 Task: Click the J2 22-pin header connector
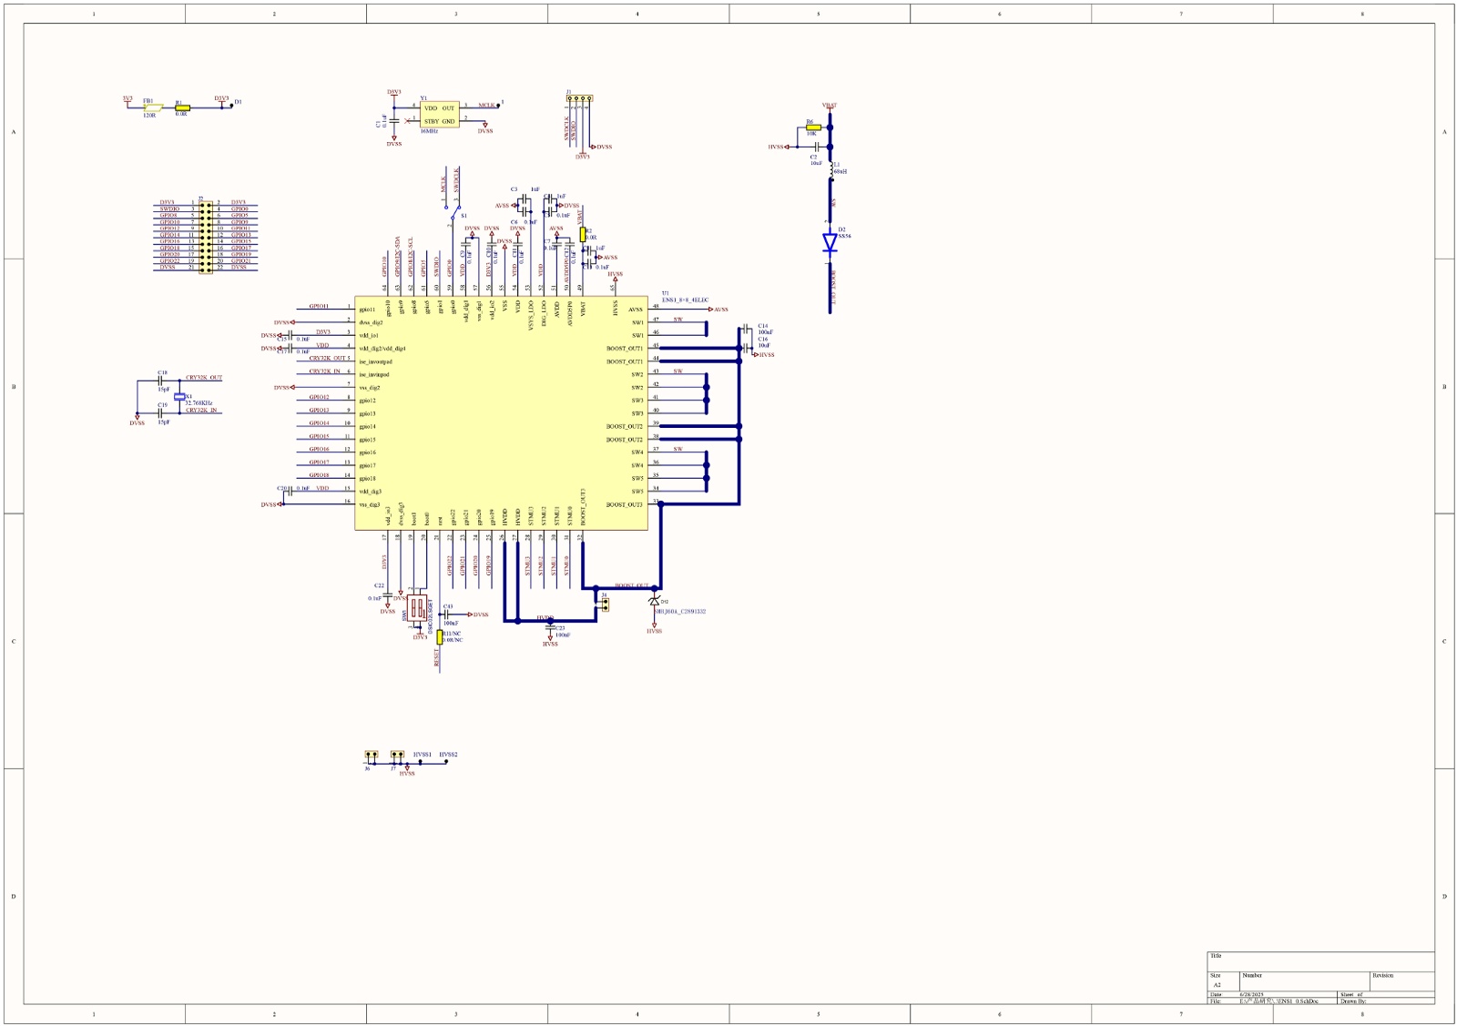206,235
